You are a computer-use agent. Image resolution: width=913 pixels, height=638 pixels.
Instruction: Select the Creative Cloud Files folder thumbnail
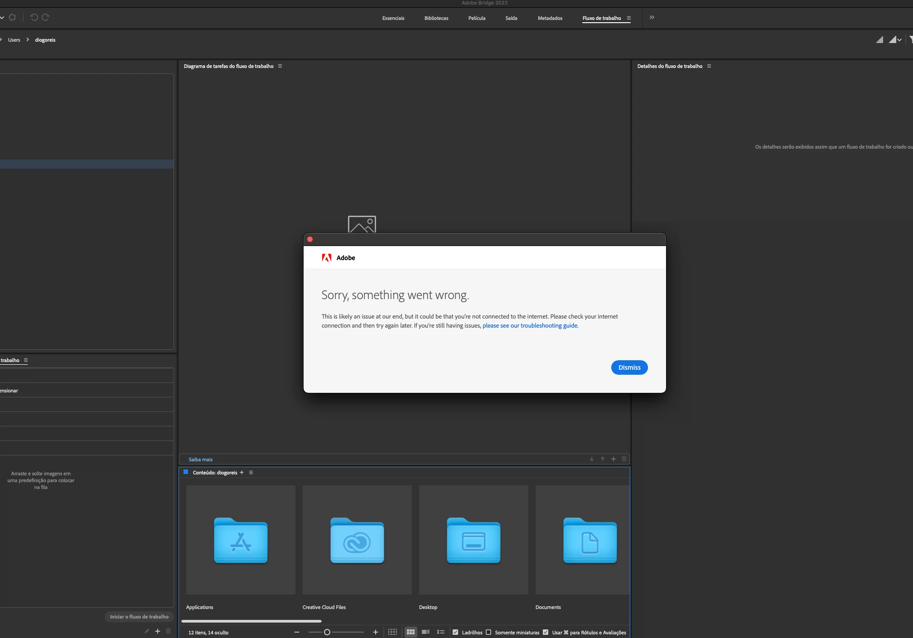[357, 540]
